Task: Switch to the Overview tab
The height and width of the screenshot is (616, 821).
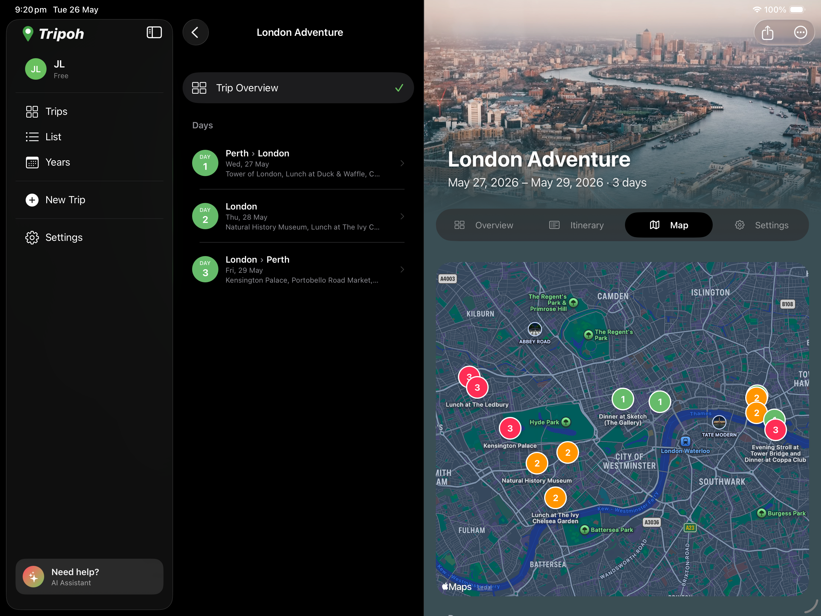Action: 484,225
